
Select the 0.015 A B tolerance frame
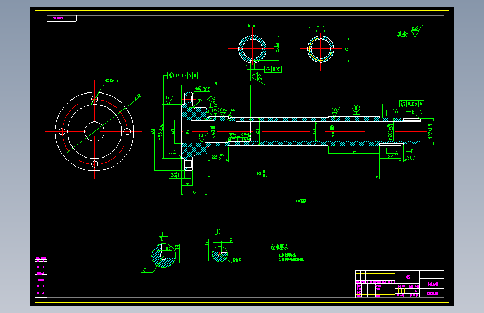[x=183, y=76]
